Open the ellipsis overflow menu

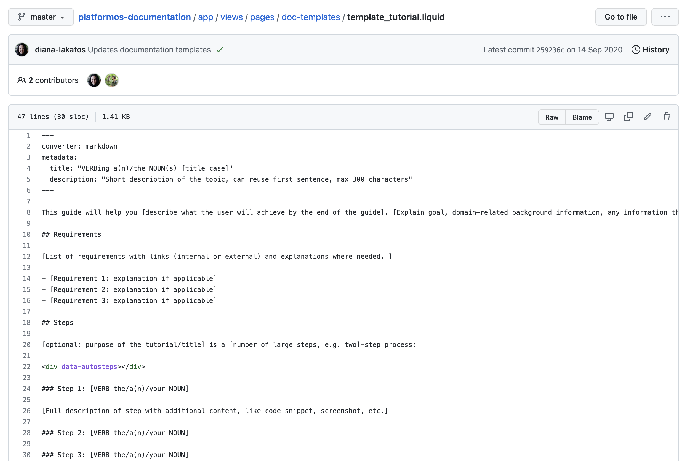tap(665, 17)
